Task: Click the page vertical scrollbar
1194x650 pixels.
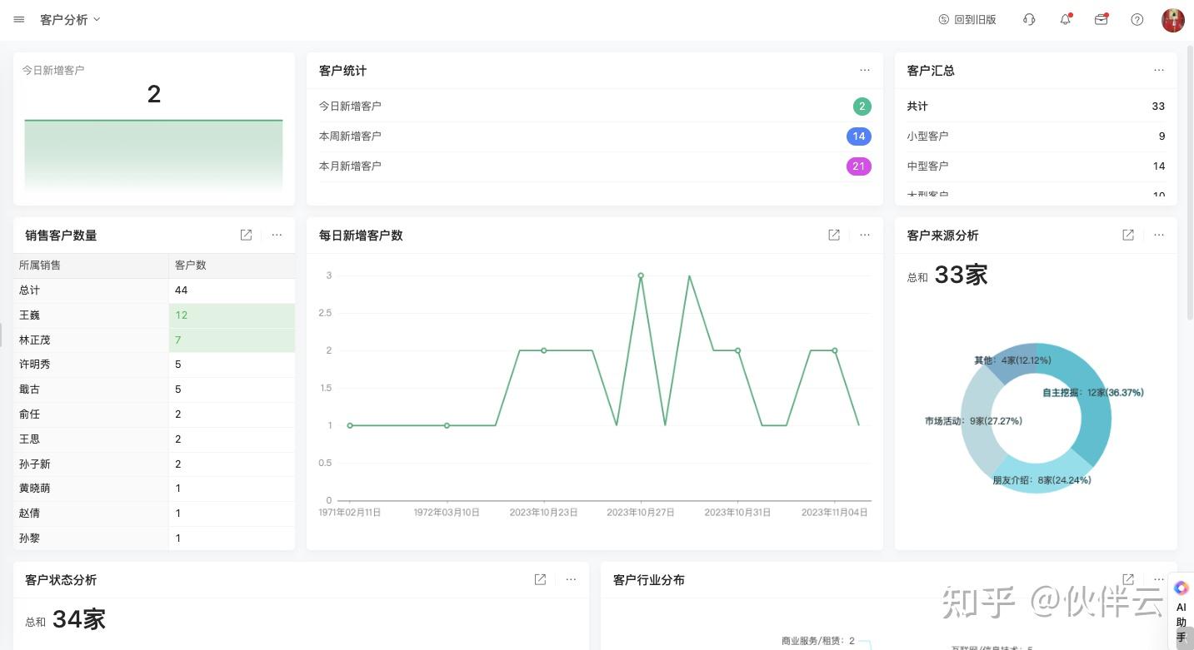Action: [x=1189, y=183]
